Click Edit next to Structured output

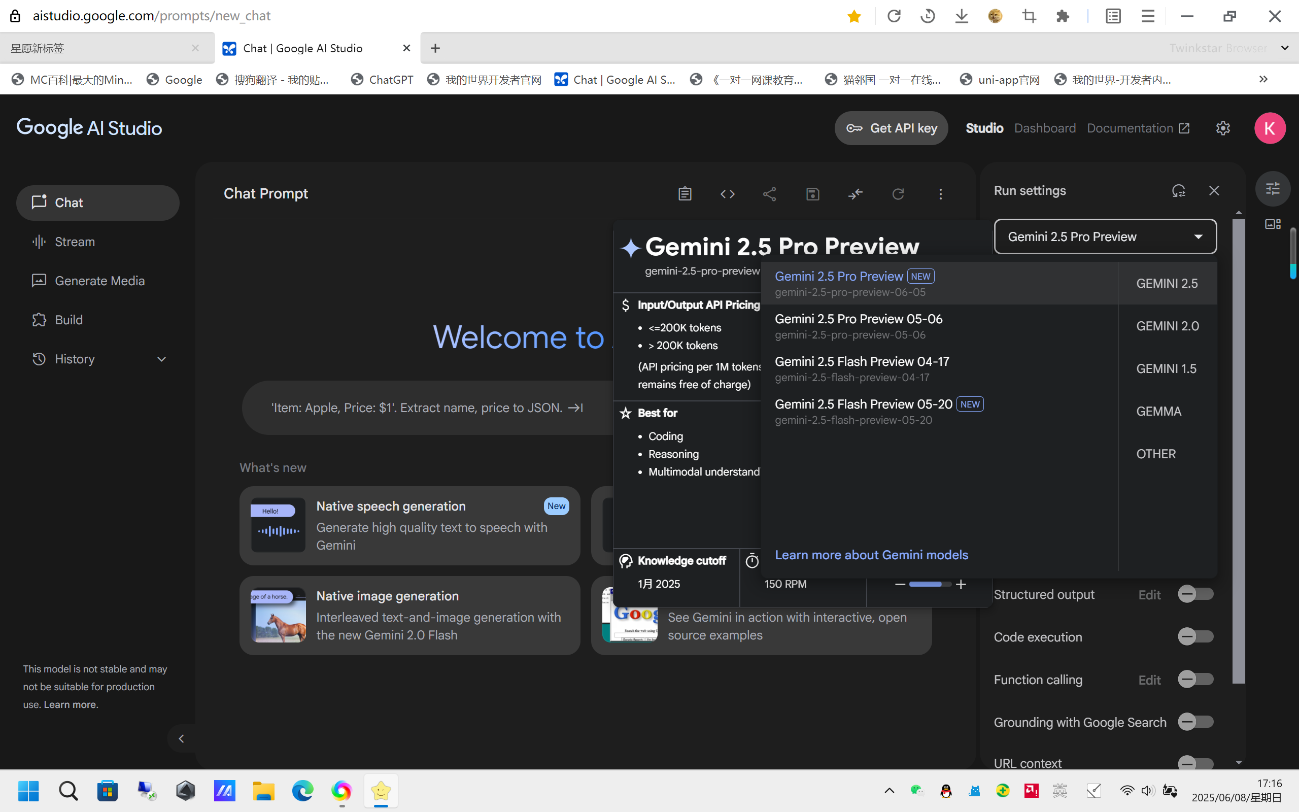pos(1149,594)
